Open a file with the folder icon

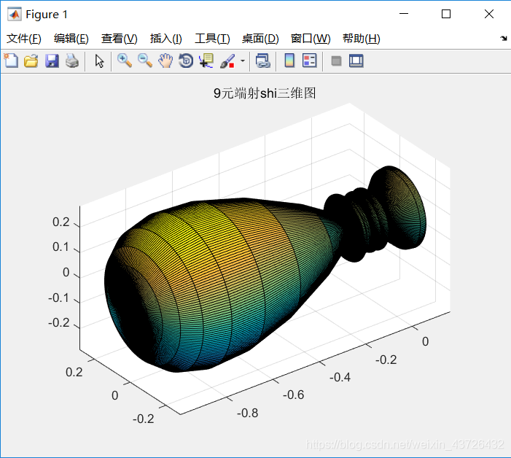pos(31,61)
